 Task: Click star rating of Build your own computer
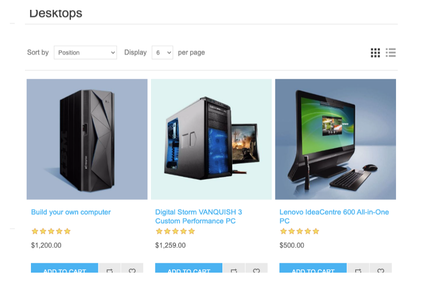pos(51,231)
